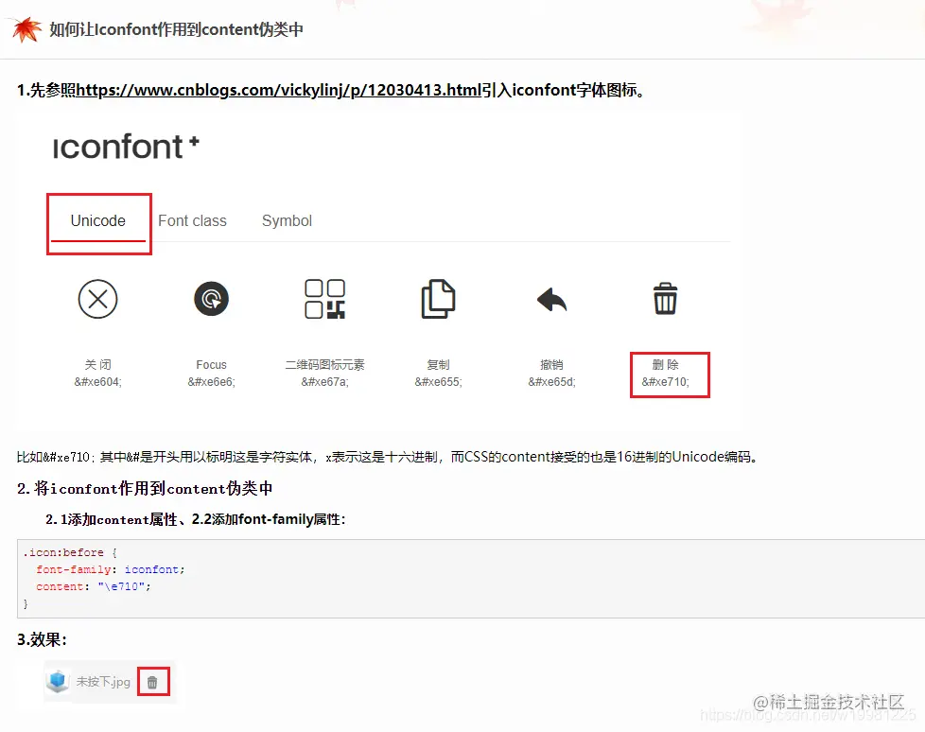
Task: Click the font-family: iconfont line in code
Action: (111, 569)
